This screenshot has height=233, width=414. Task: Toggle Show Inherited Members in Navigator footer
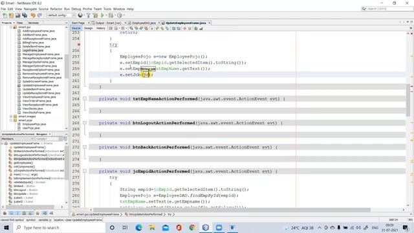point(5,213)
